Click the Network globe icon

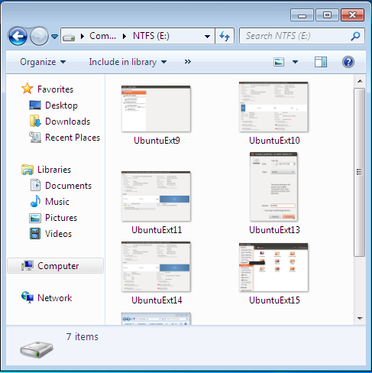(x=27, y=297)
